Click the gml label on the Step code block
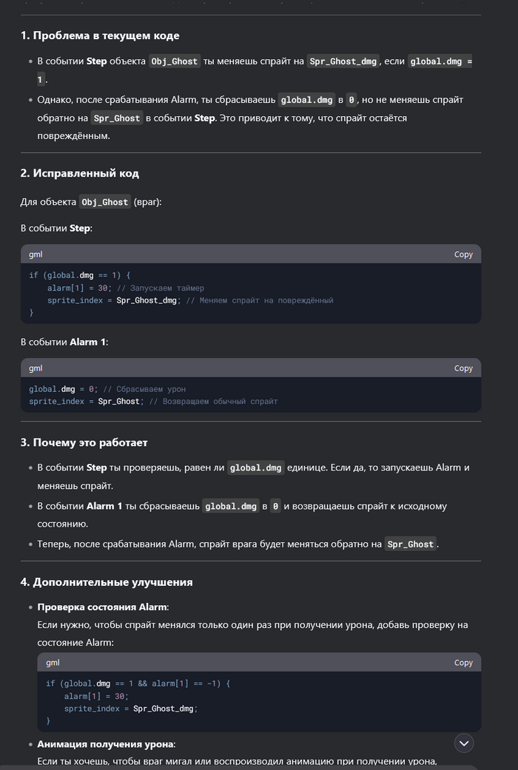This screenshot has width=518, height=770. [36, 254]
